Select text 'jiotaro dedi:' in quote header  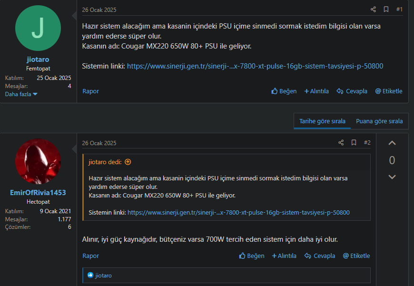click(x=105, y=162)
